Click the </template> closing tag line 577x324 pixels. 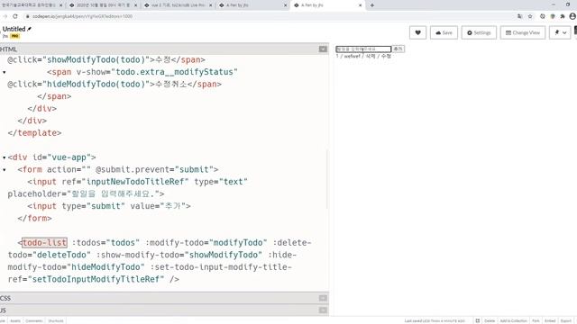pyautogui.click(x=34, y=133)
